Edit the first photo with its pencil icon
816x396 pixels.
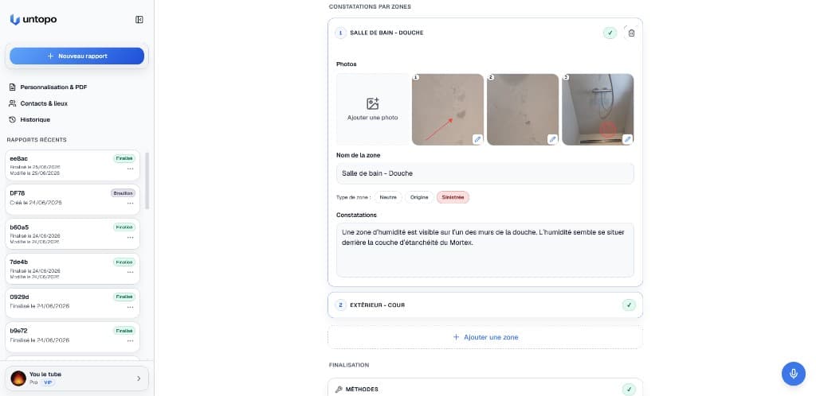click(477, 139)
